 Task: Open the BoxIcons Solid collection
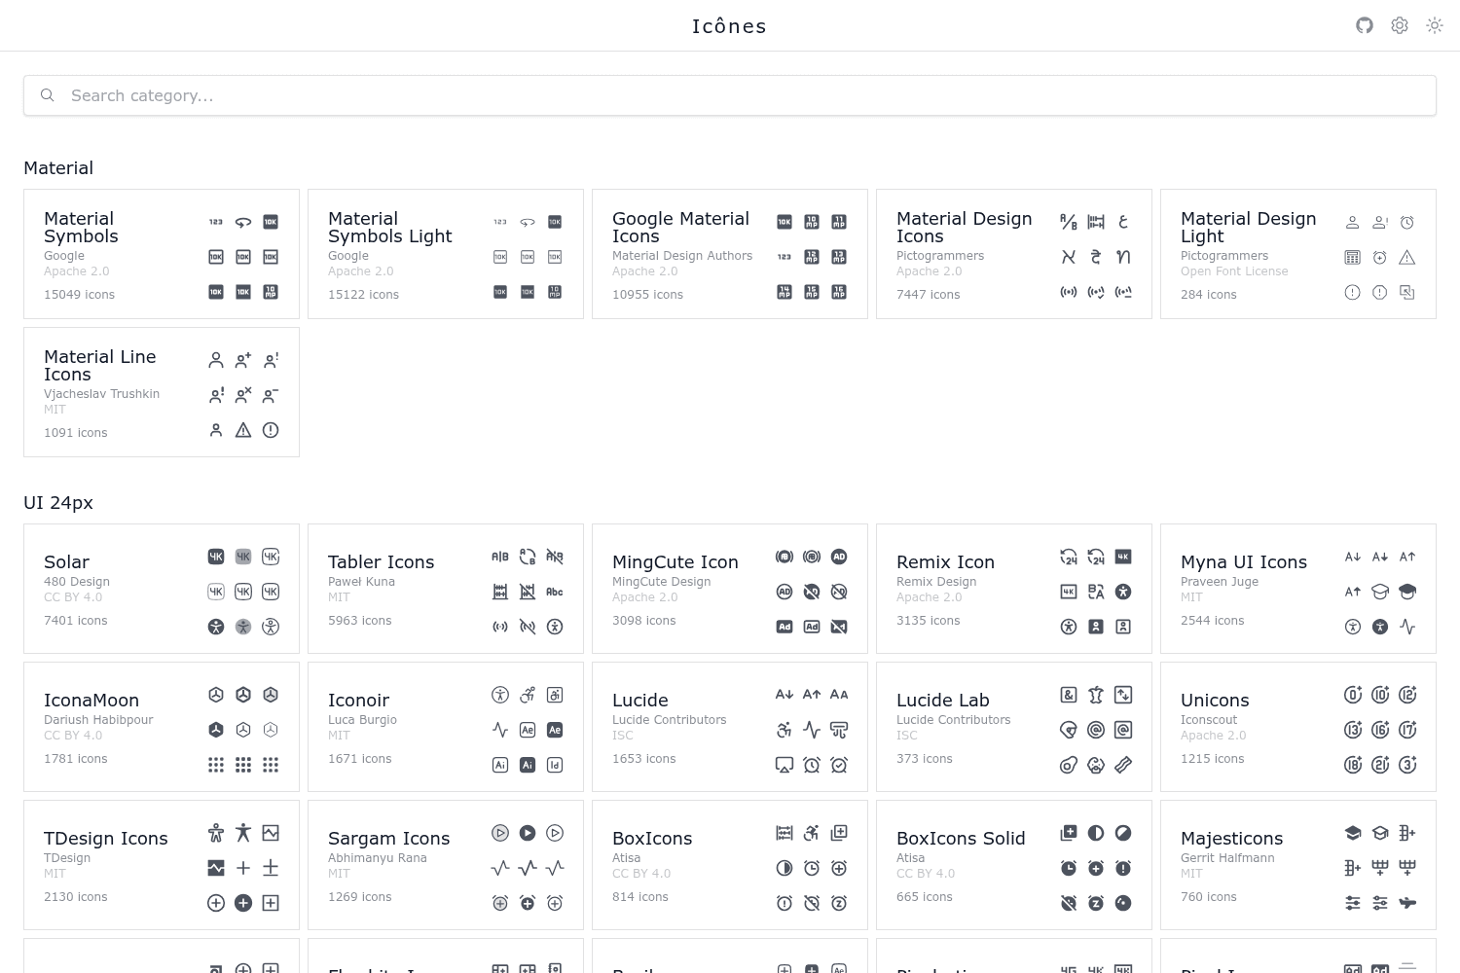1014,865
